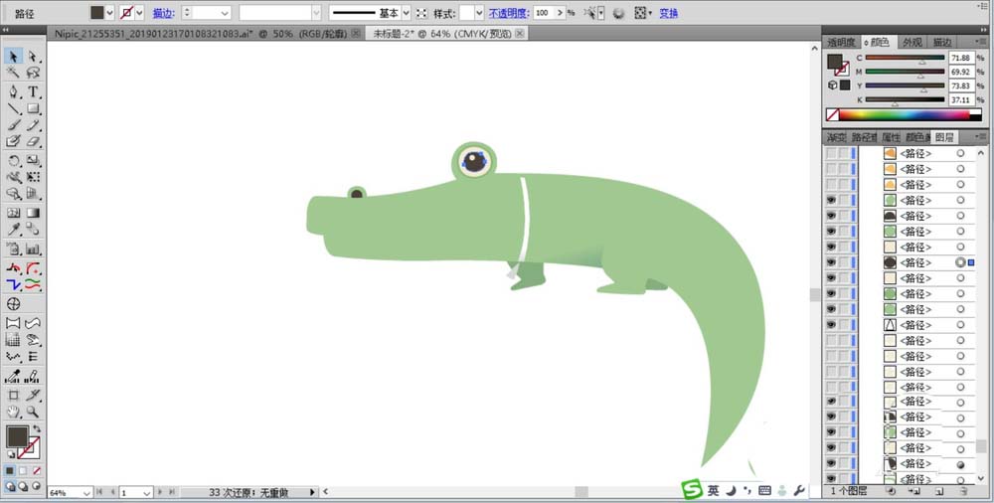Open the zoom level dropdown at 64%
This screenshot has height=503, width=994.
85,492
